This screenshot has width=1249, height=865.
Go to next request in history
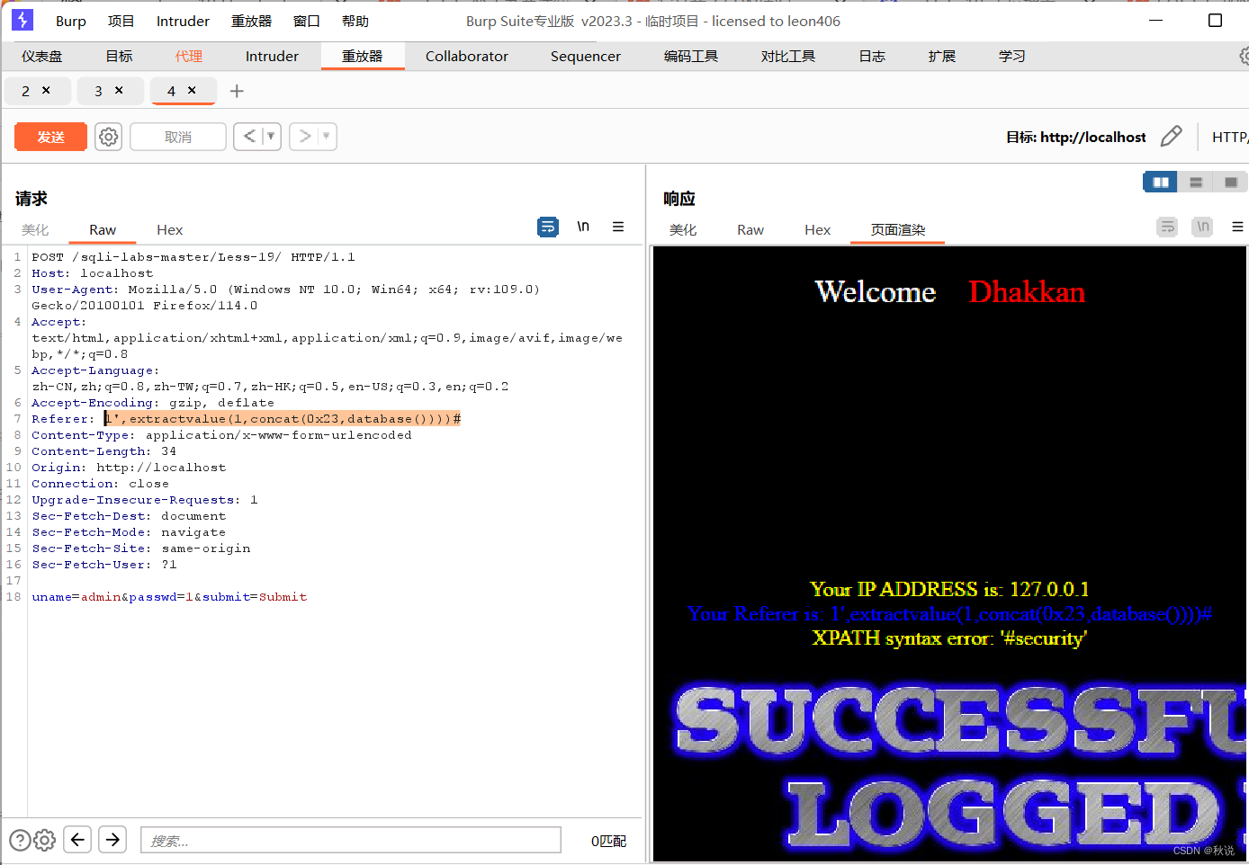point(305,137)
